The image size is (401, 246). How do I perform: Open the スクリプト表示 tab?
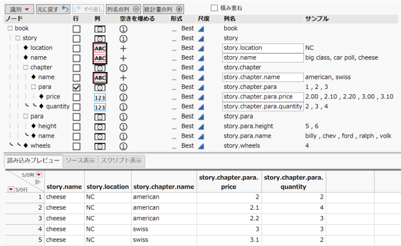(120, 160)
